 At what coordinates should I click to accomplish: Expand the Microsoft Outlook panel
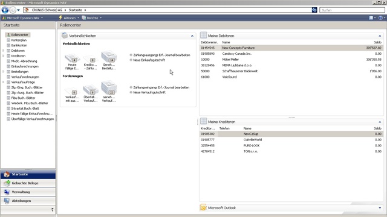(x=380, y=208)
